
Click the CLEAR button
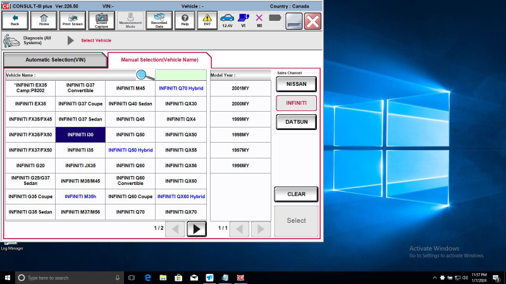pos(296,194)
